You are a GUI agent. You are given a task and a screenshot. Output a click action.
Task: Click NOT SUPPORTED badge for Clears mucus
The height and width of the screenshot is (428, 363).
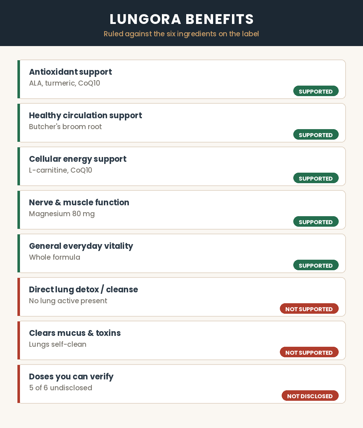click(309, 353)
